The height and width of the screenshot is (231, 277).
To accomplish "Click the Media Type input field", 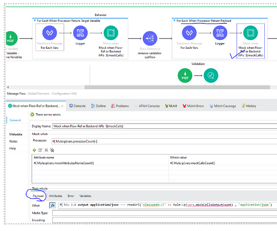I will (165, 213).
